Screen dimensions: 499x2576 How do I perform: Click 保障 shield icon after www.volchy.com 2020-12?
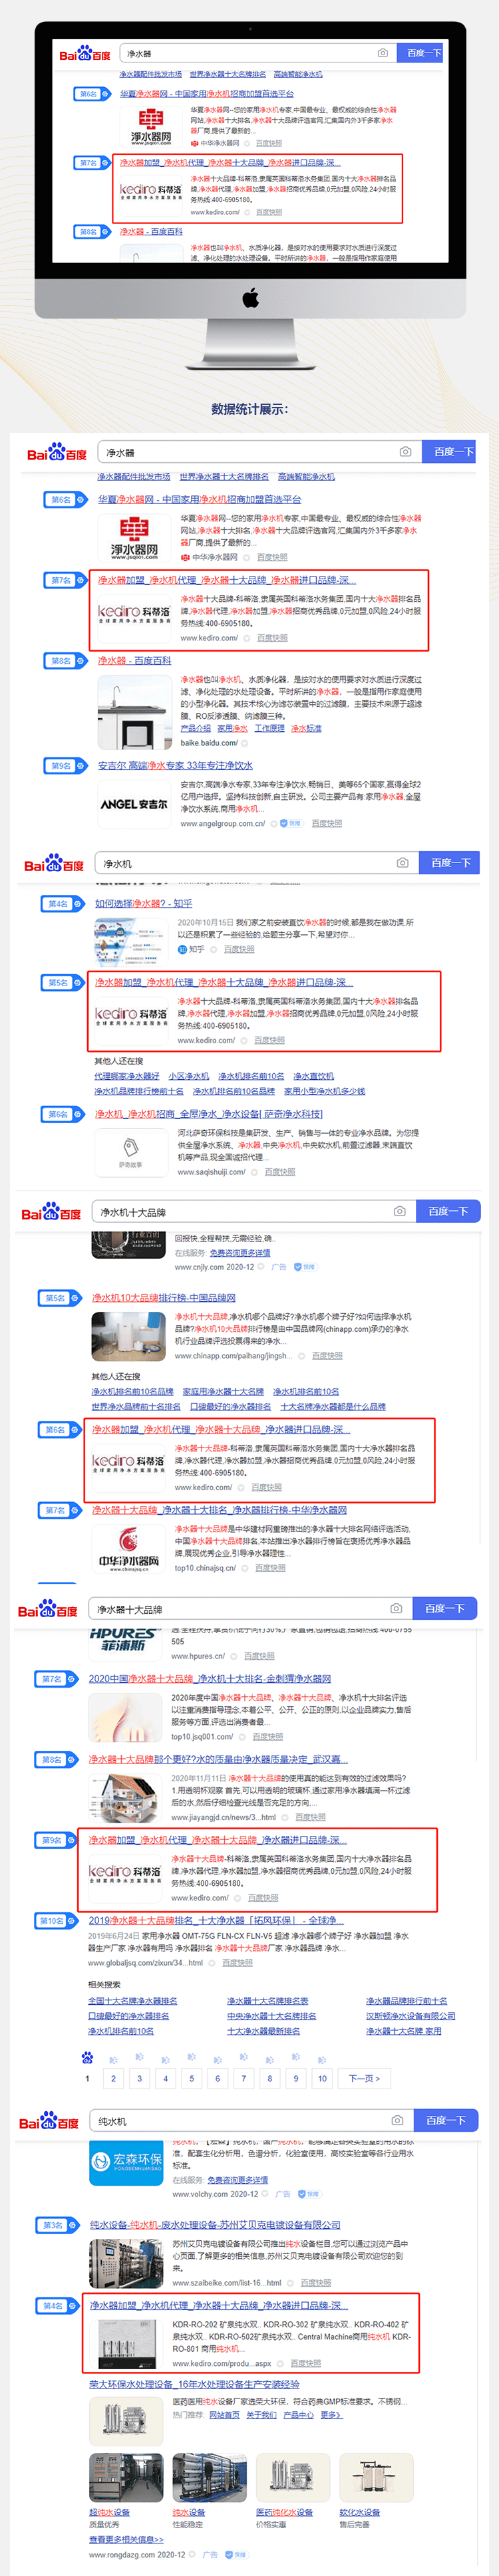pyautogui.click(x=309, y=2194)
